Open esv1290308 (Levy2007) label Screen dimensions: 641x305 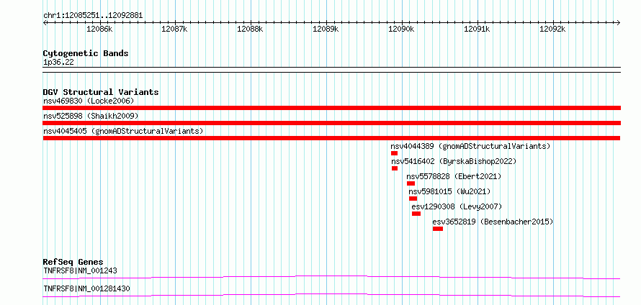tap(457, 206)
